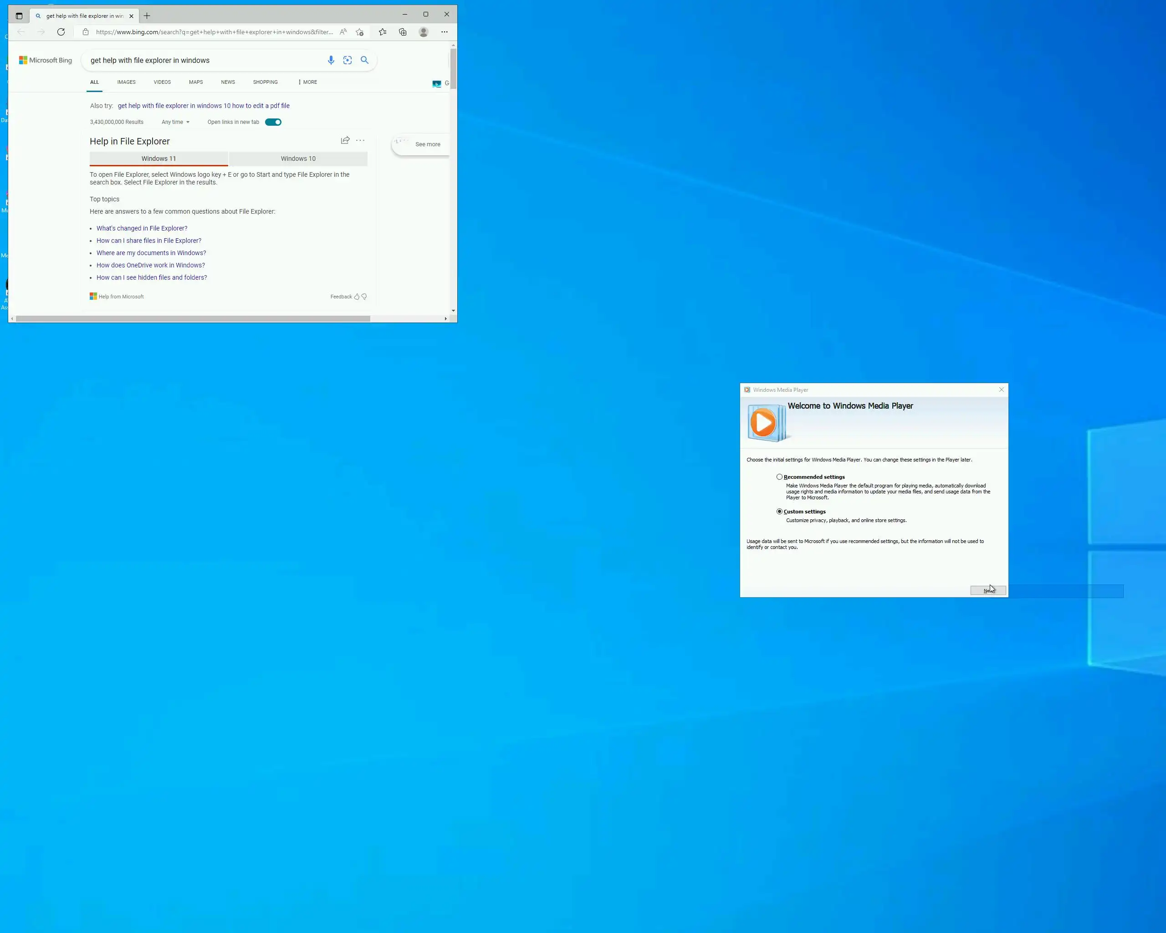The image size is (1166, 933).
Task: Open Edge Favorites star list icon
Action: 382,32
